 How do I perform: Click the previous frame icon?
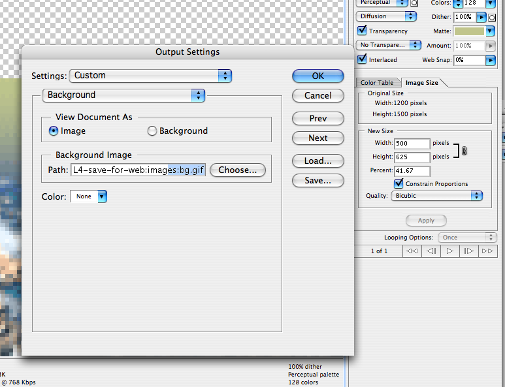point(431,251)
